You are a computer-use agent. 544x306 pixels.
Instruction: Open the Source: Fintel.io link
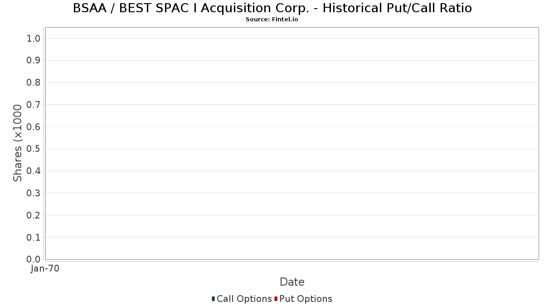pos(272,19)
